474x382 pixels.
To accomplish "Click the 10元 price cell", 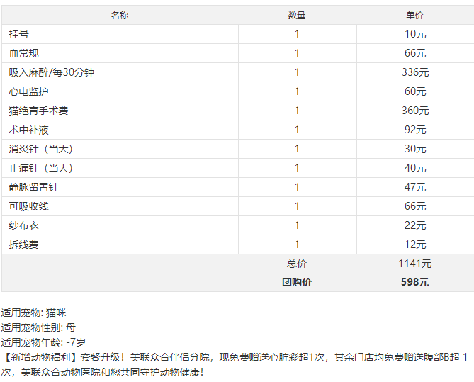I will coord(415,34).
